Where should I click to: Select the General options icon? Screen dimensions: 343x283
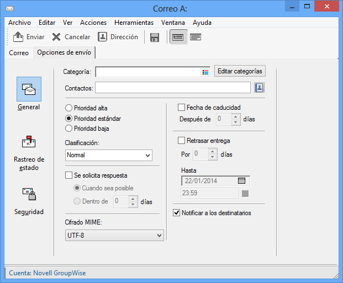pyautogui.click(x=29, y=89)
